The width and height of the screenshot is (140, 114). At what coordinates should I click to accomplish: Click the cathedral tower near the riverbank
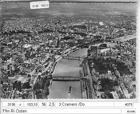[x=58, y=43]
